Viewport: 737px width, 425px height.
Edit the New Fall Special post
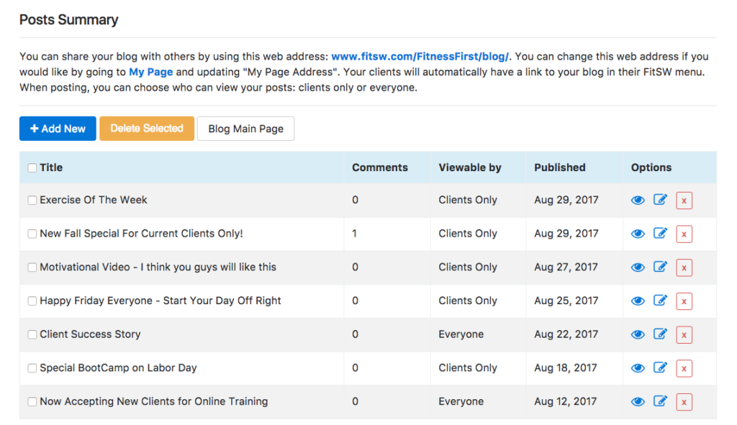(x=661, y=233)
